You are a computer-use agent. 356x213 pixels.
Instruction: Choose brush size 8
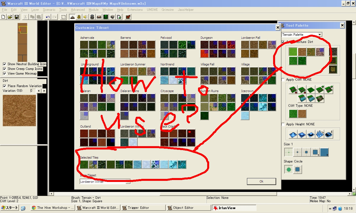tap(324, 152)
